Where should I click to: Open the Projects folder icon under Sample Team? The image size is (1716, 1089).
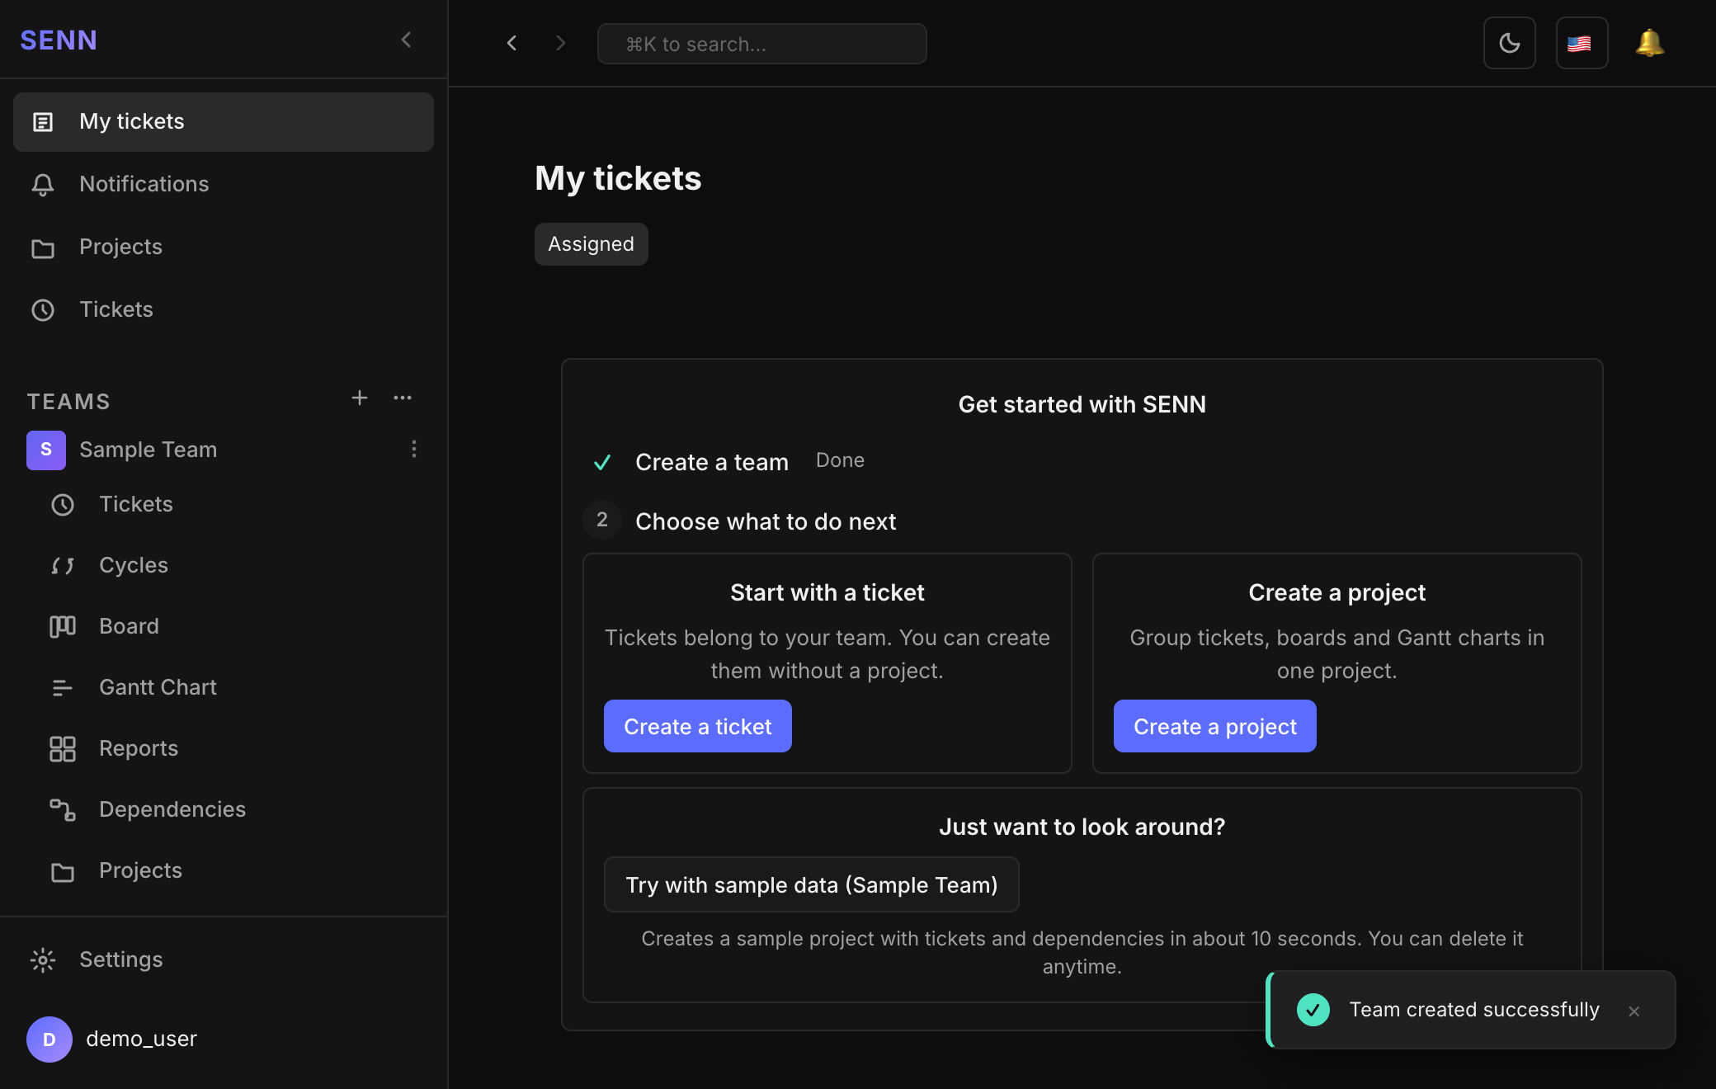pos(63,871)
